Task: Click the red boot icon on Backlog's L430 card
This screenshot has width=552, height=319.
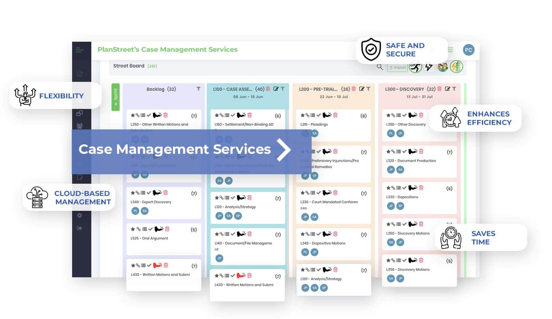Action: click(158, 265)
